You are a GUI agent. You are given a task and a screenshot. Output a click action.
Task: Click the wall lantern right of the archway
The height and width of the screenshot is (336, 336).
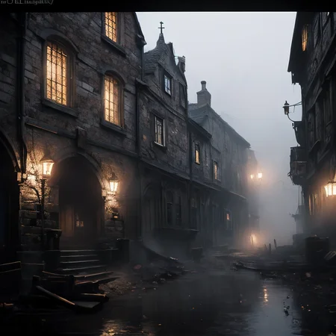[113, 184]
